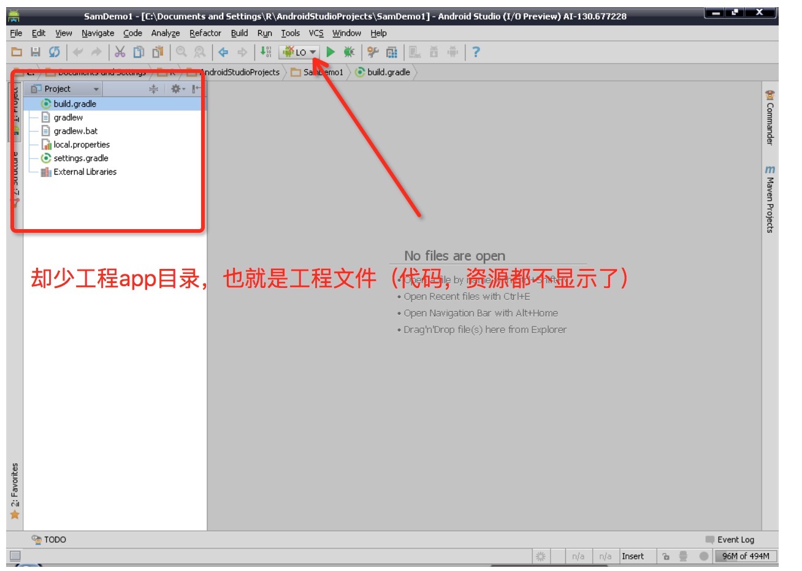Viewport: 802px width, 571px height.
Task: Open Project Structure toolbar icon
Action: (392, 52)
